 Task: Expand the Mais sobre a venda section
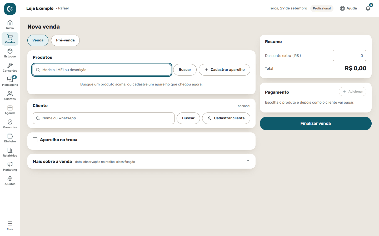click(141, 161)
